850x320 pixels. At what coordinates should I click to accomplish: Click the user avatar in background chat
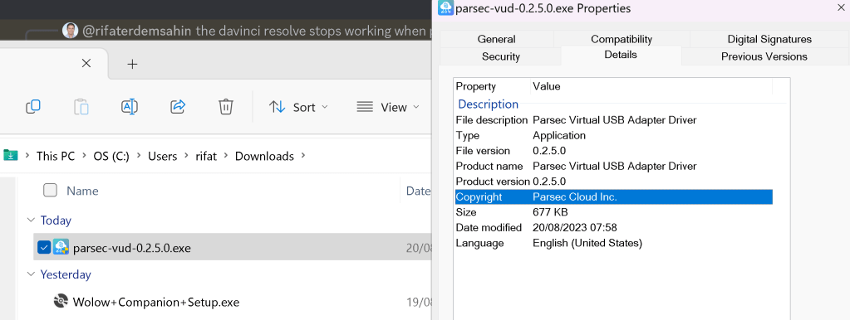point(70,31)
